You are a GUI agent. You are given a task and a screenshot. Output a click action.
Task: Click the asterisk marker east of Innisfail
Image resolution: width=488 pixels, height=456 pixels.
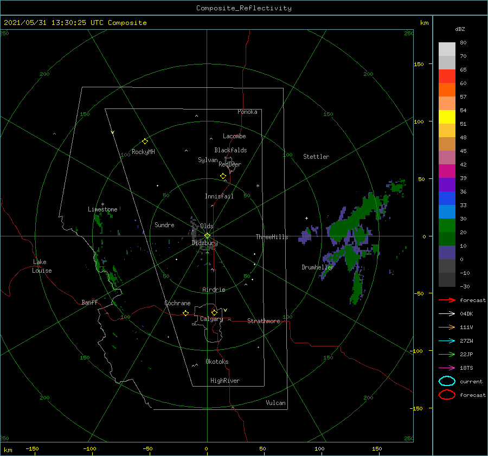(x=258, y=186)
